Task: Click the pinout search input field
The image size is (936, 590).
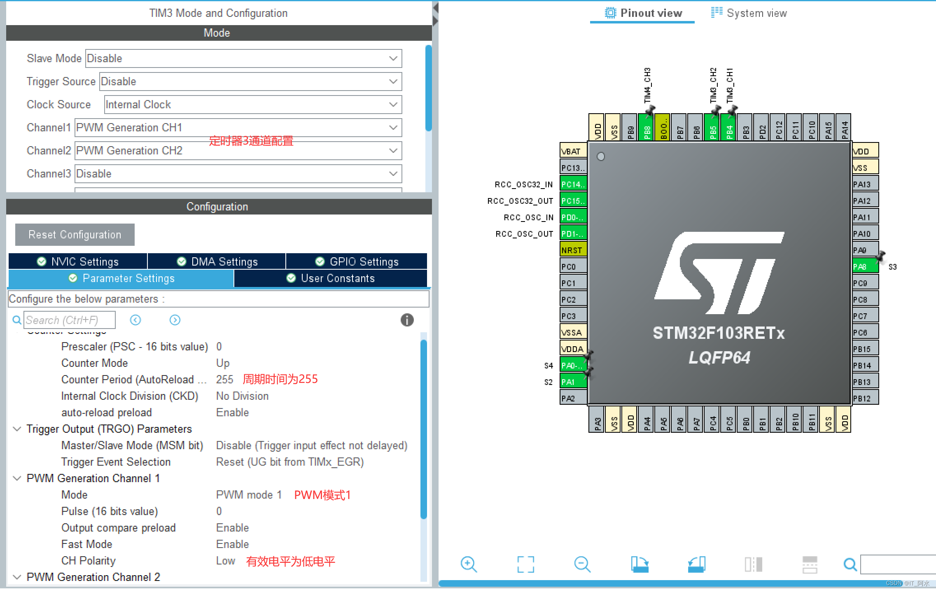Action: 898,564
